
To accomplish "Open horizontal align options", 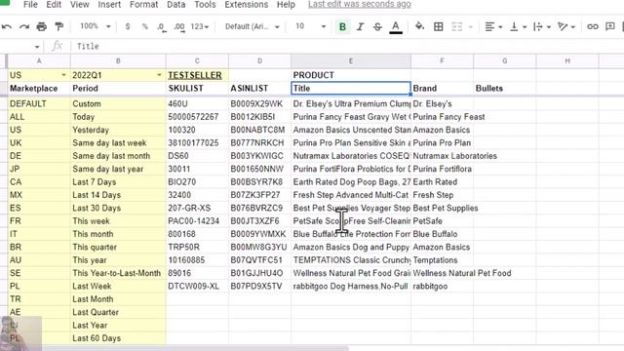I will point(493,26).
